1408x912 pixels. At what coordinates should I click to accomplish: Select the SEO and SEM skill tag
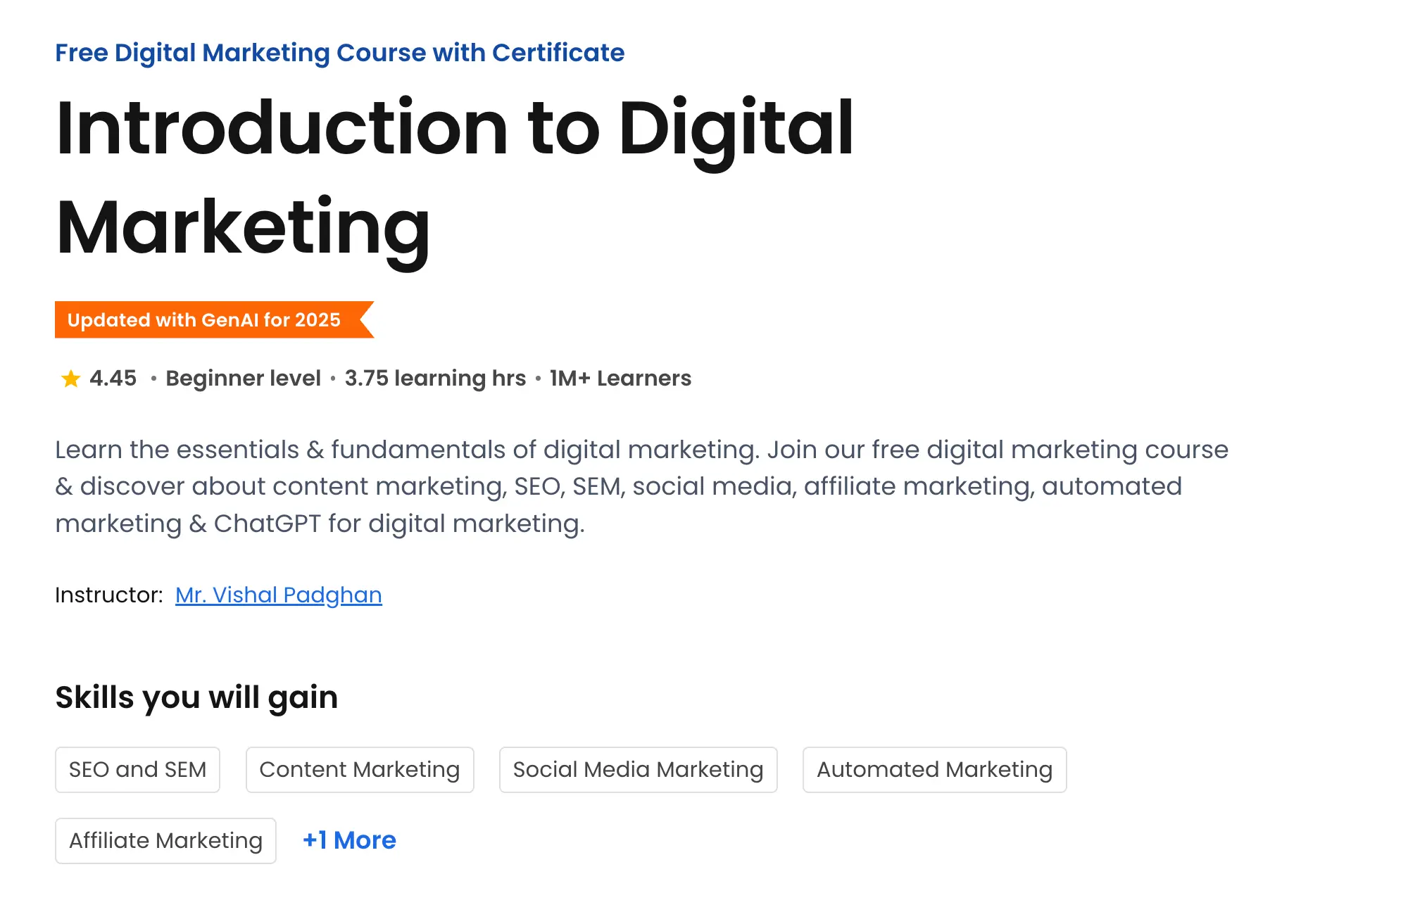(137, 770)
